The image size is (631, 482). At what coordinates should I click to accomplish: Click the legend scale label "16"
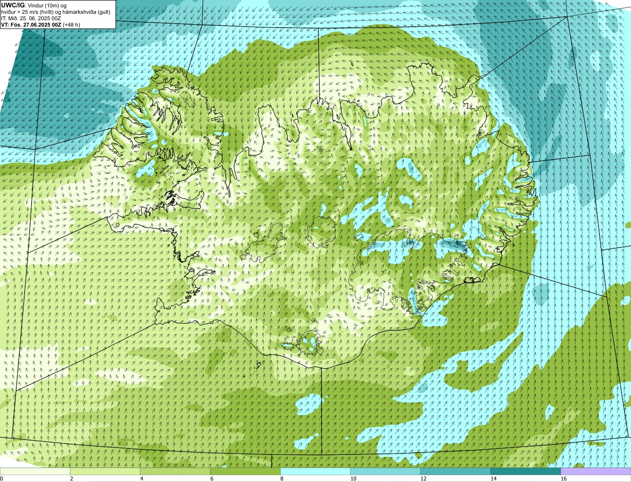tap(563, 479)
